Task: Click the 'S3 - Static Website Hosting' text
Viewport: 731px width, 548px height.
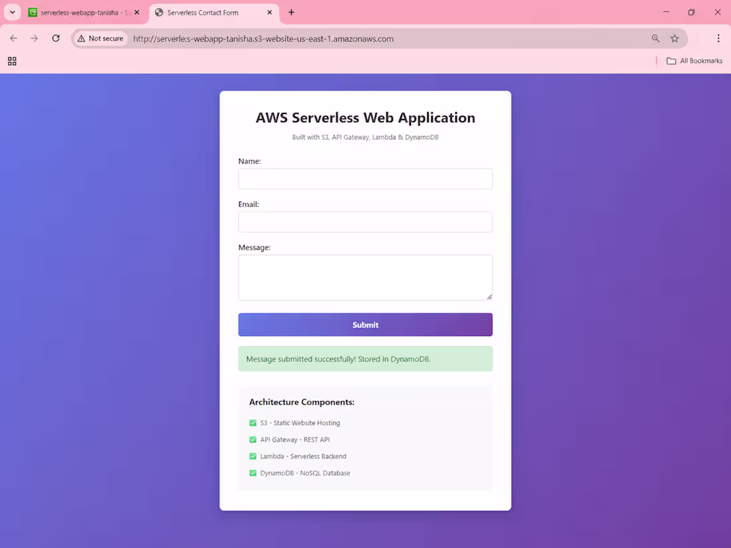Action: point(300,423)
